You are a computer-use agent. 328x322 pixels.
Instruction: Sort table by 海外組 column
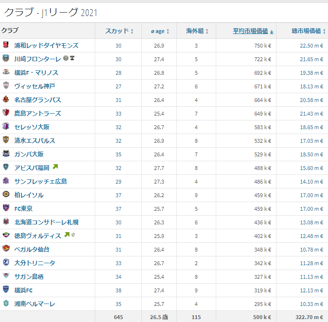tap(197, 31)
